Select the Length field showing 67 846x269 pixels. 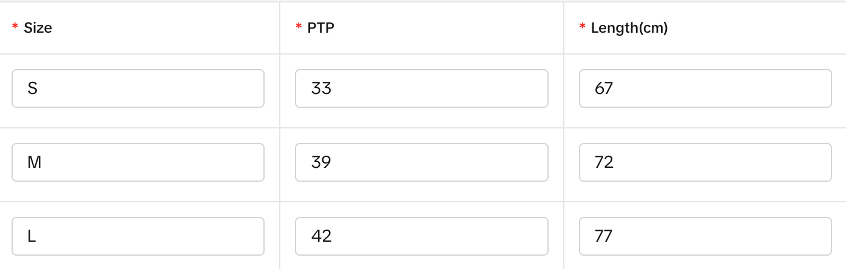tap(705, 88)
